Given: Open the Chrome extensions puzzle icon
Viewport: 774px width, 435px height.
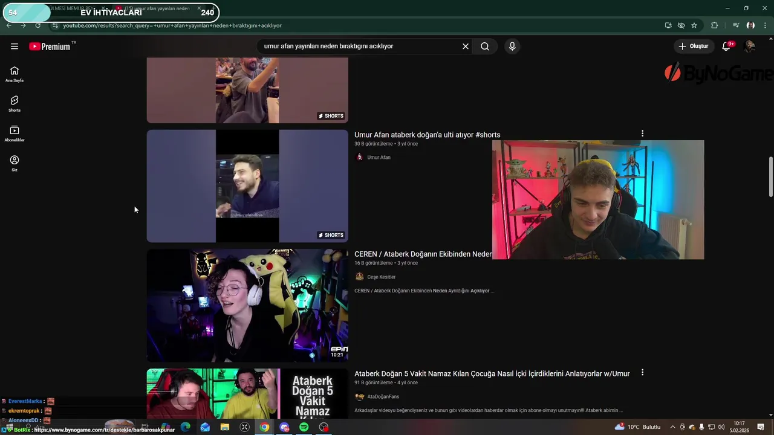Looking at the screenshot, I should pyautogui.click(x=715, y=25).
